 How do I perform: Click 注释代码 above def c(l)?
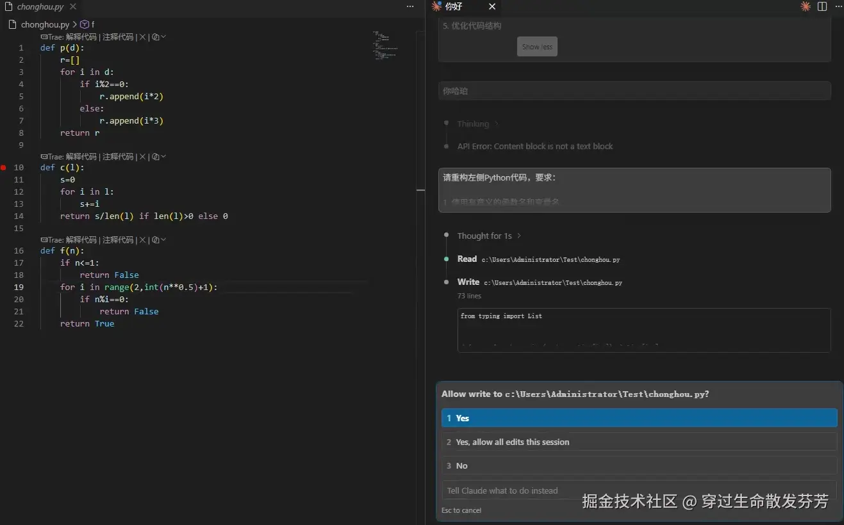pyautogui.click(x=118, y=156)
